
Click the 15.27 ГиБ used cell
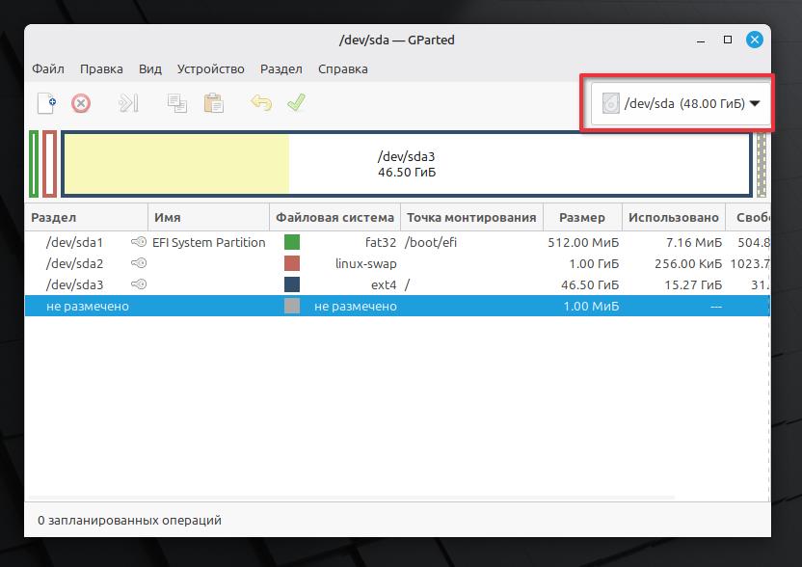point(693,284)
